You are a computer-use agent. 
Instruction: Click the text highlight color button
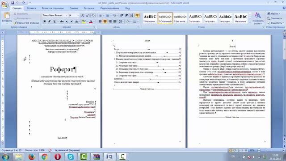pos(84,21)
